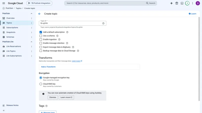
Task: Open Lite Subscriptions in sidebar
Action: [14, 56]
